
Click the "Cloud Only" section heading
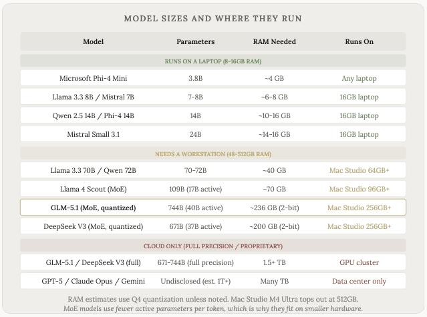click(x=213, y=246)
